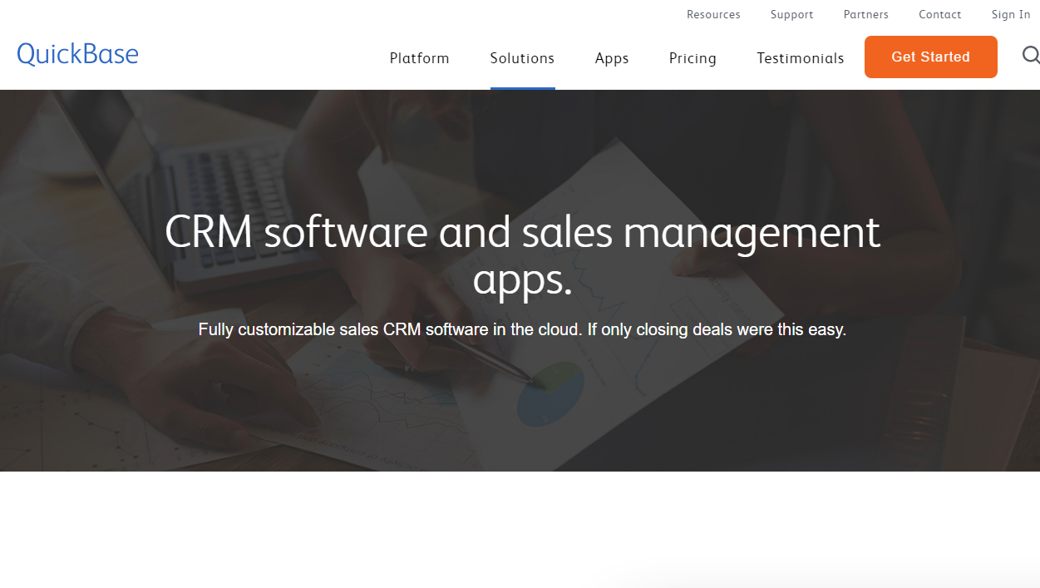
Task: Expand the Apps dropdown menu
Action: [612, 58]
